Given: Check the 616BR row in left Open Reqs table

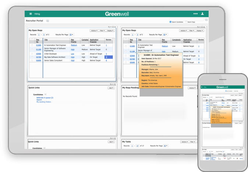Looking at the screenshot, I should (32, 45).
